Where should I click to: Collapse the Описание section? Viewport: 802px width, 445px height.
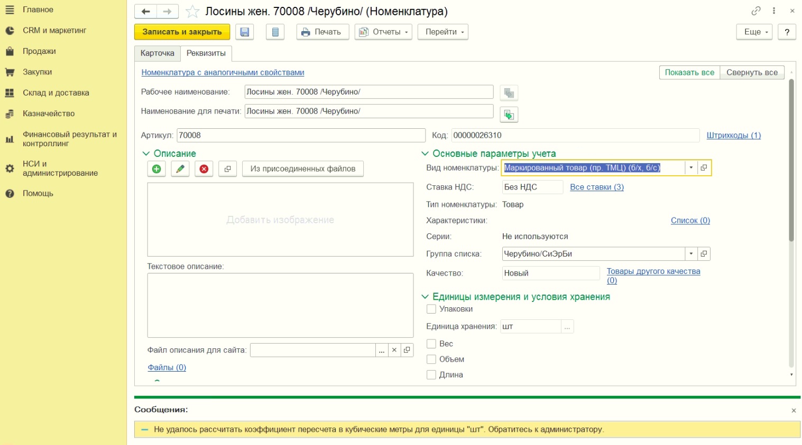146,154
